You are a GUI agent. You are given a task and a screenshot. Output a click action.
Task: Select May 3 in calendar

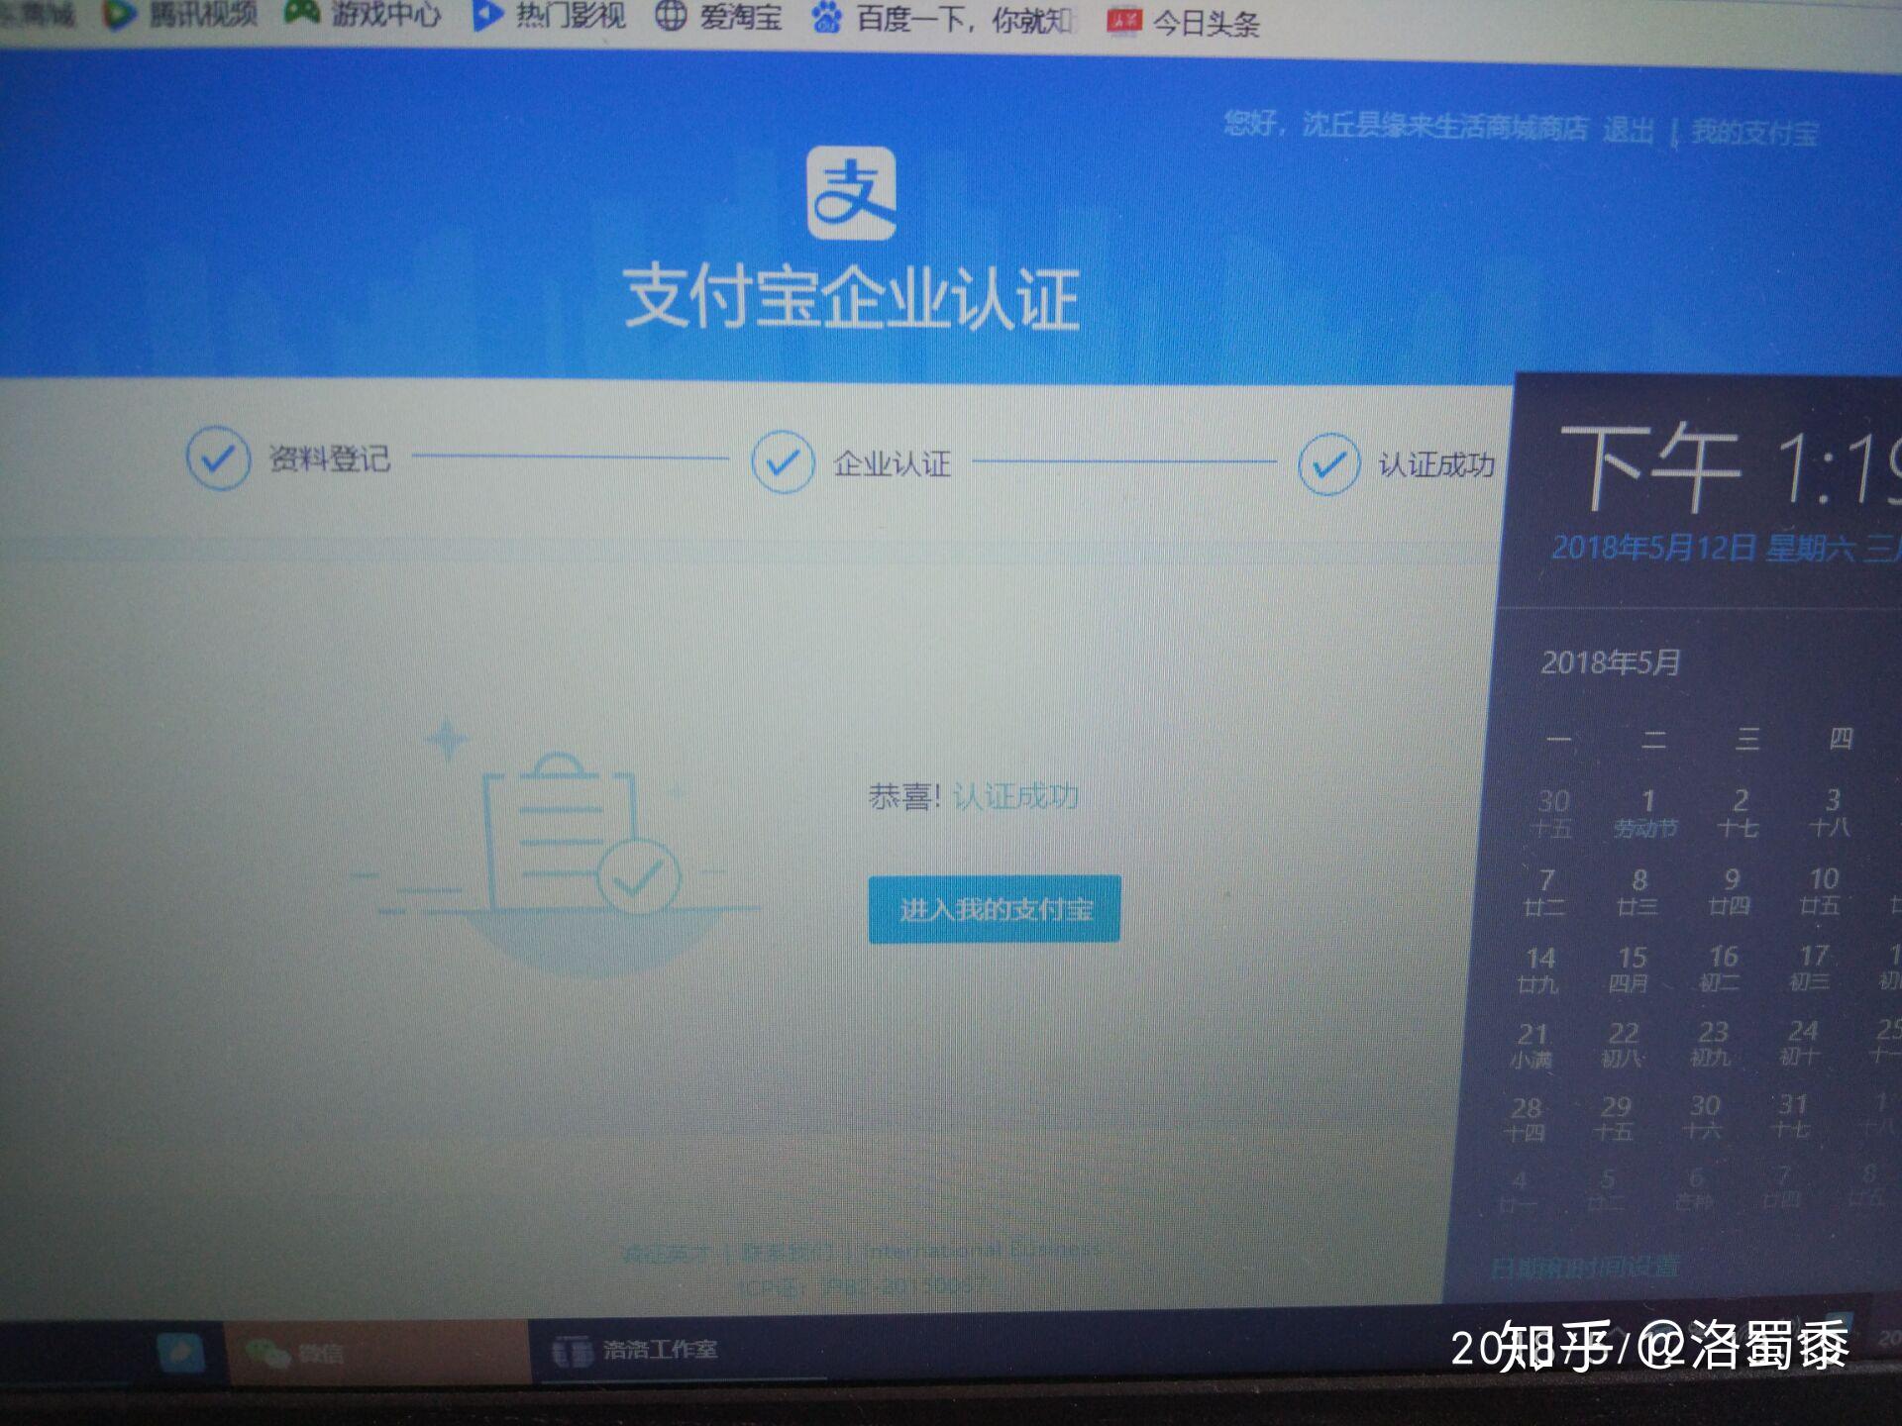(1831, 811)
